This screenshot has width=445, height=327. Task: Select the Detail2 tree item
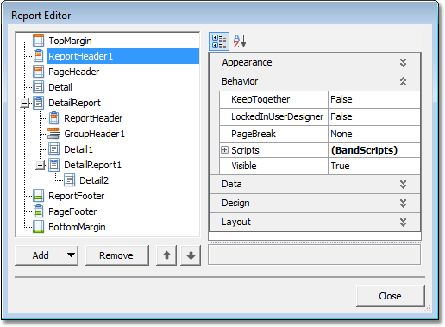pos(94,180)
